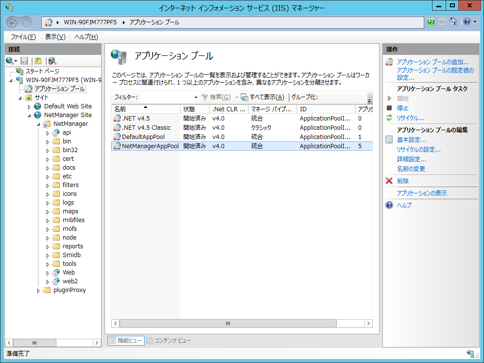Open the filter combo box dropdown
Image resolution: width=484 pixels, height=363 pixels.
(196, 97)
